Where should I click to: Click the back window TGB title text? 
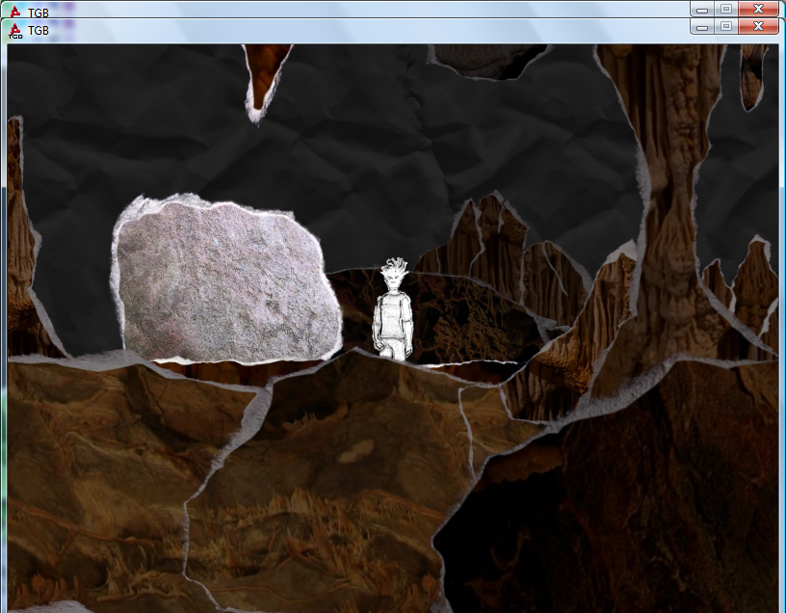39,12
